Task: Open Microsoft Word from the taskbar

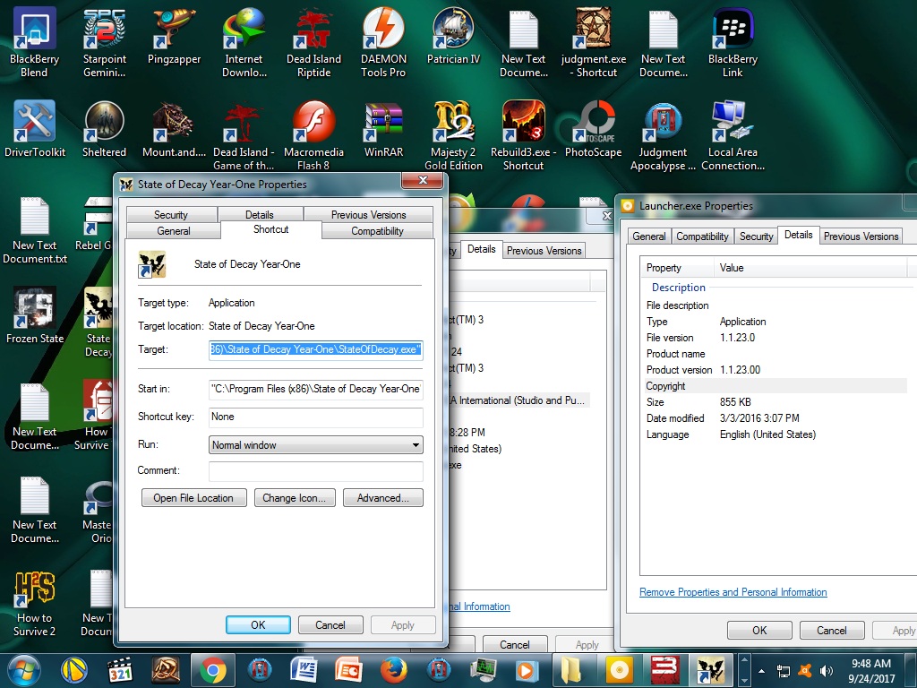Action: tap(304, 670)
